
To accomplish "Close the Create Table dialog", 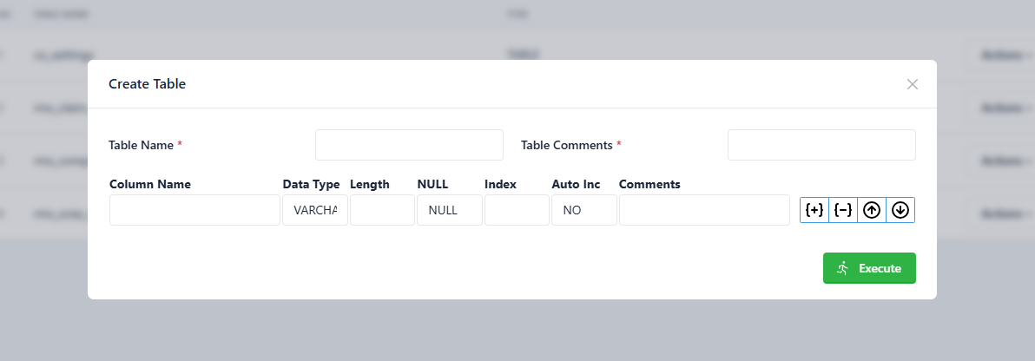I will click(913, 84).
